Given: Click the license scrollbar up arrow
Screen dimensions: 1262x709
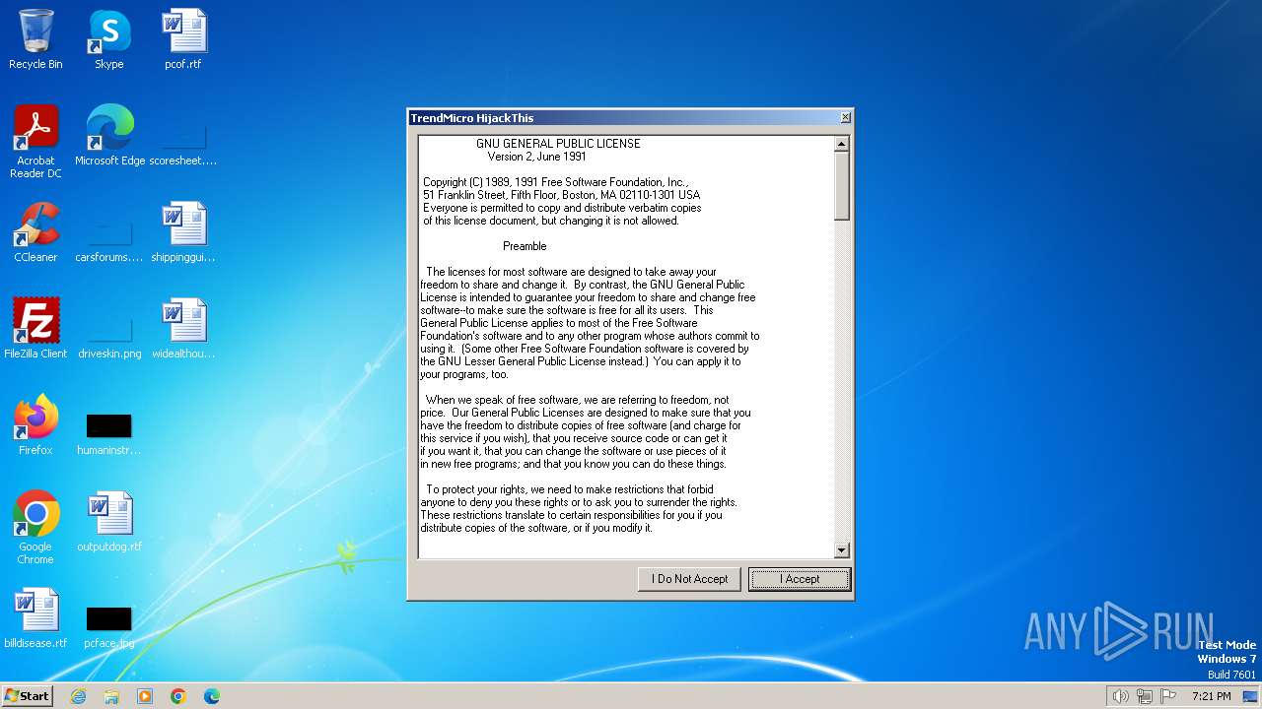Looking at the screenshot, I should coord(842,144).
